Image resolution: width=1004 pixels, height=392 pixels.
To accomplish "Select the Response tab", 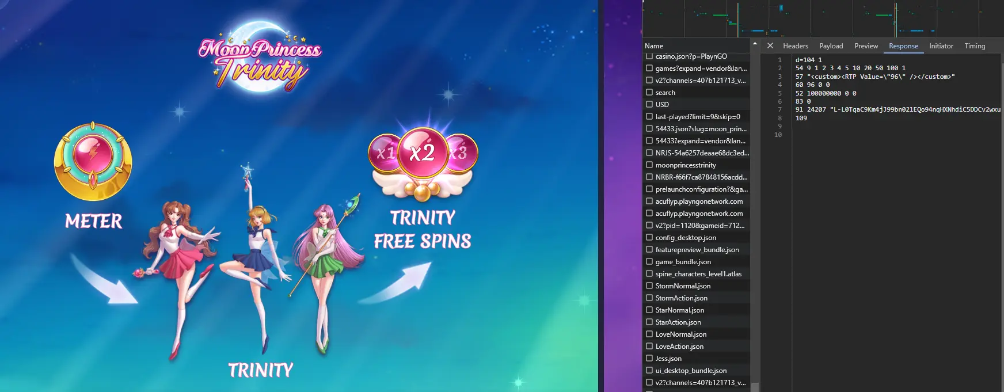I will tap(903, 46).
